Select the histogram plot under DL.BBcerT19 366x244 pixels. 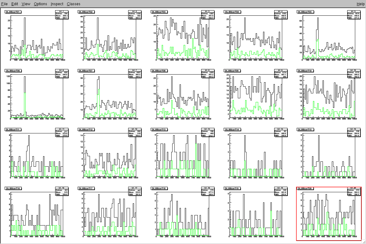256,213
